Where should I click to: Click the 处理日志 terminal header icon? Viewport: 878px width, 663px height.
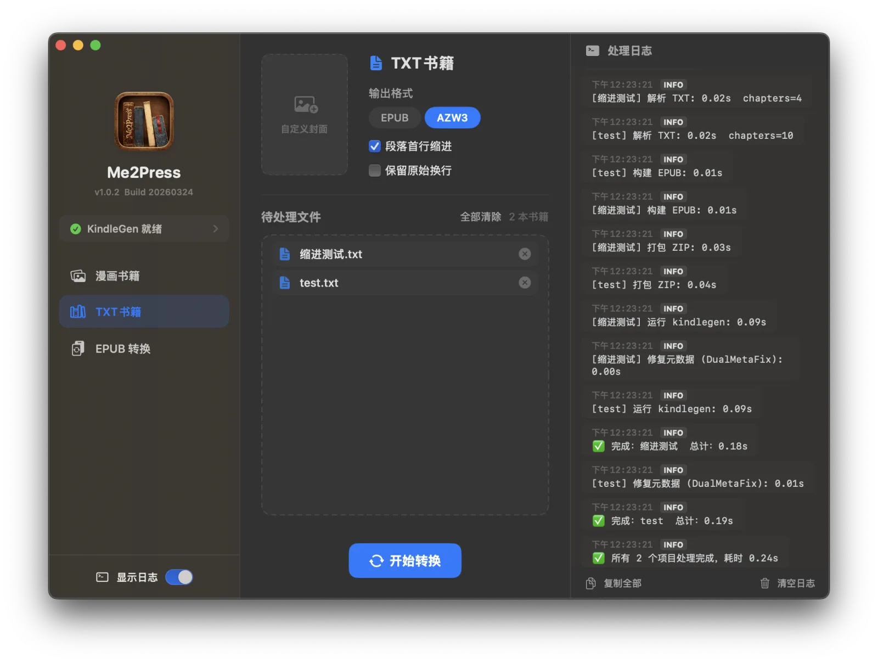click(x=593, y=50)
